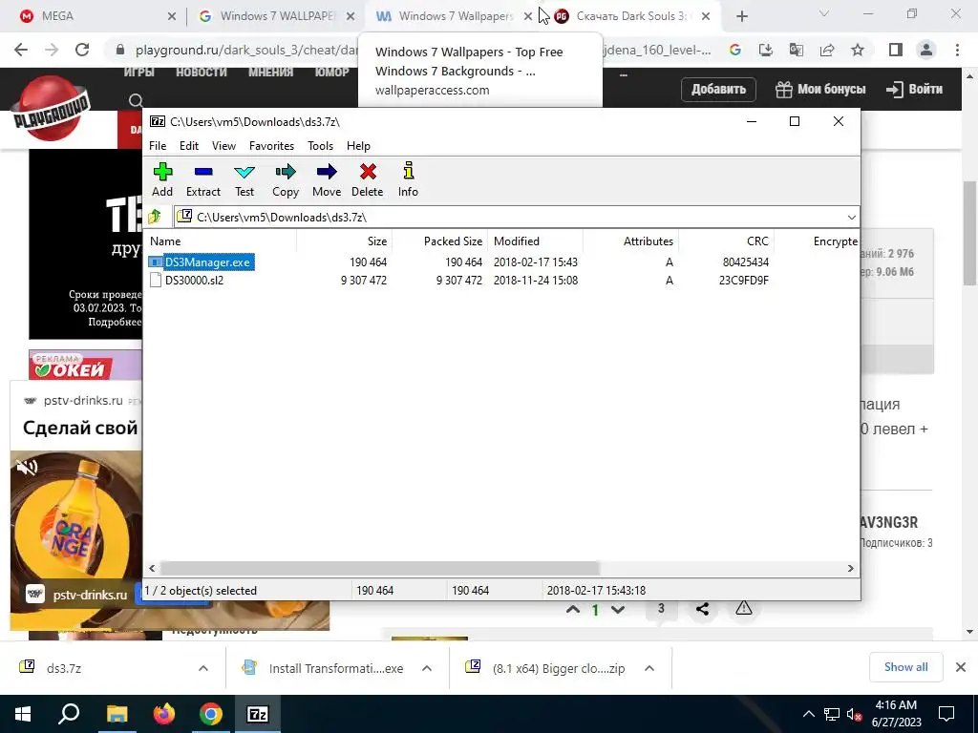This screenshot has height=733, width=978.
Task: Sort by the Modified column header
Action: 535,241
